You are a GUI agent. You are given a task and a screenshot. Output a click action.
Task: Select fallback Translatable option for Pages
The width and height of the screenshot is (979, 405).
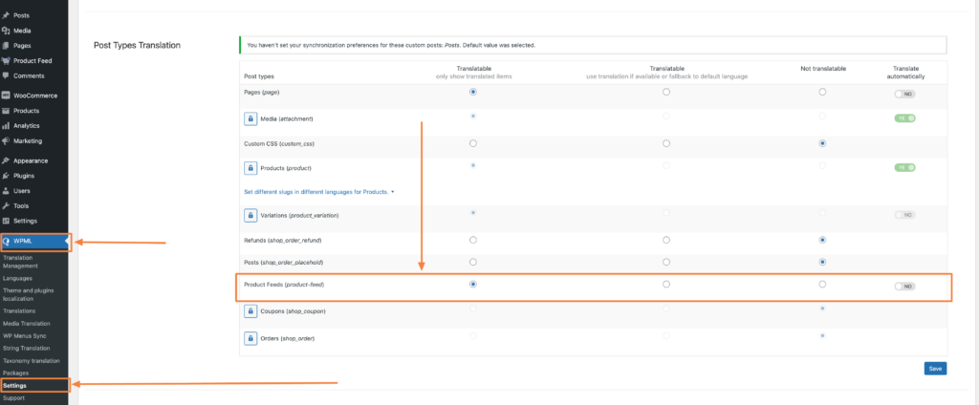click(666, 92)
